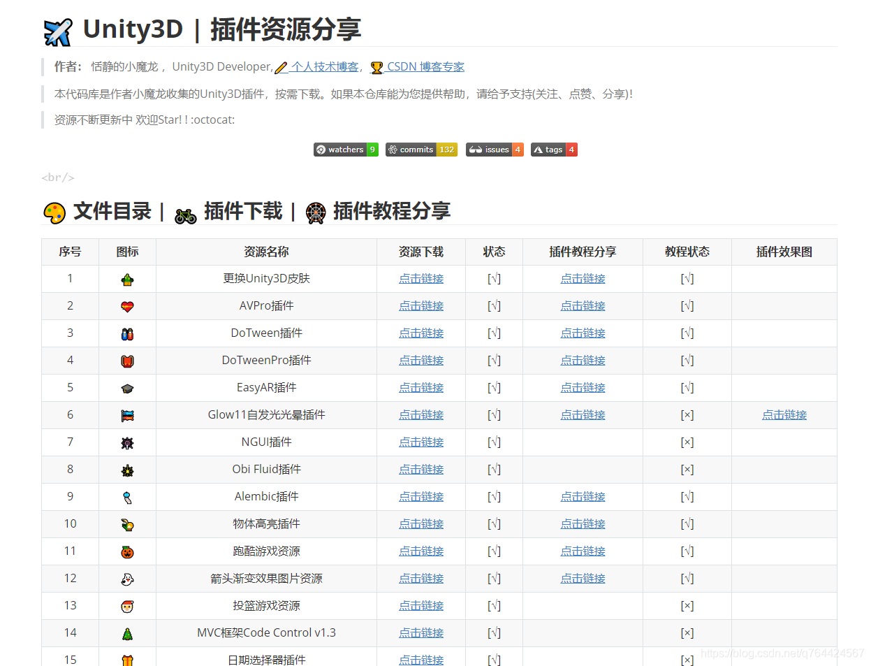Open 资源下载 link for DoTweenPro插件
Image resolution: width=871 pixels, height=666 pixels.
coord(421,360)
